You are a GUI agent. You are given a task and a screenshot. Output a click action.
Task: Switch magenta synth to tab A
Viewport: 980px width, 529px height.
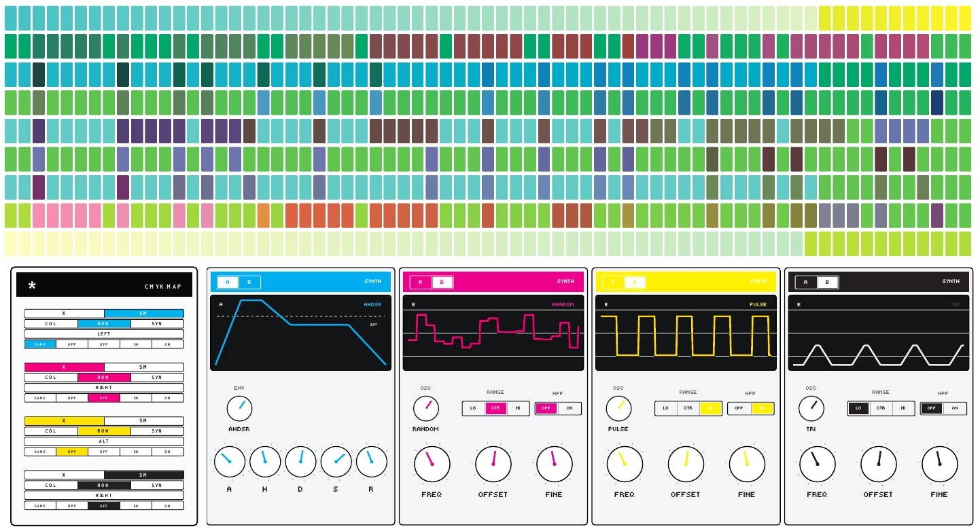(421, 282)
